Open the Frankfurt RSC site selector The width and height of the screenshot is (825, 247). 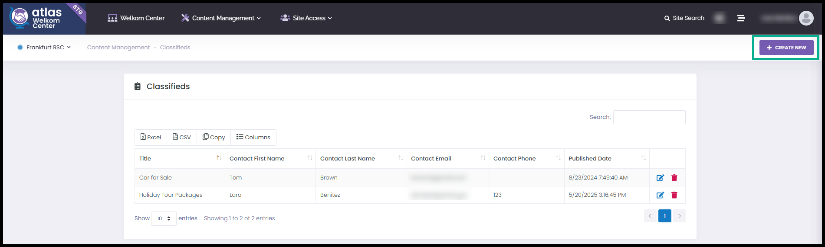point(44,47)
